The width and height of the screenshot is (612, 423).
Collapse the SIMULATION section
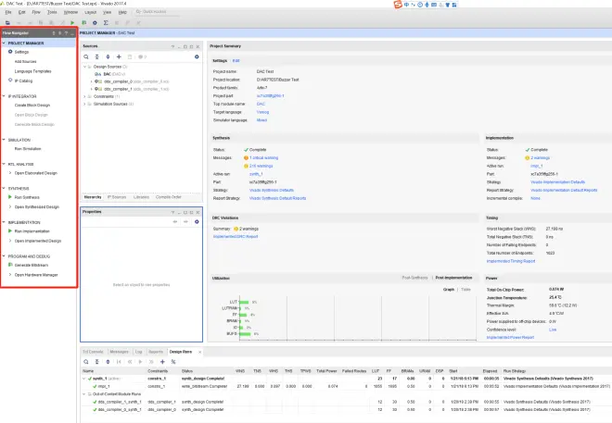(4, 140)
